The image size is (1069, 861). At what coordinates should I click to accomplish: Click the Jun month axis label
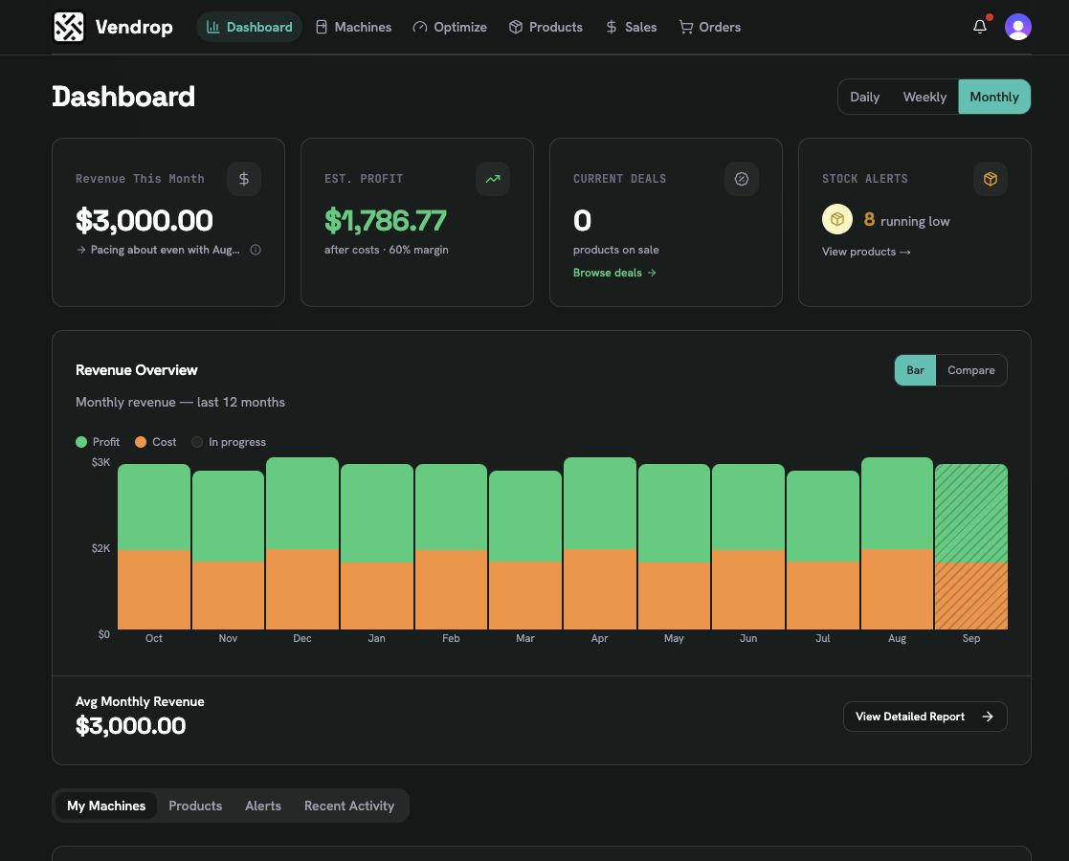(x=747, y=638)
